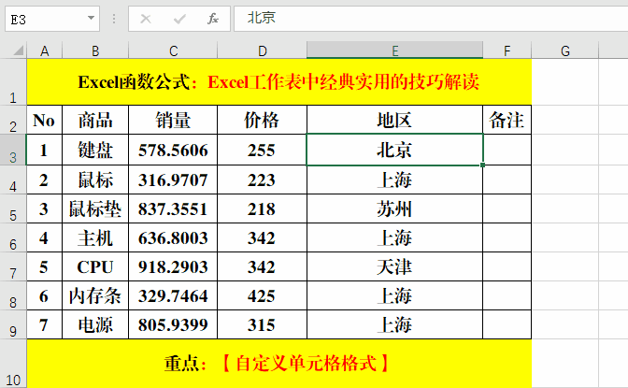Select the cell with 805.9399
Viewport: 628px width, 388px height.
click(x=173, y=324)
